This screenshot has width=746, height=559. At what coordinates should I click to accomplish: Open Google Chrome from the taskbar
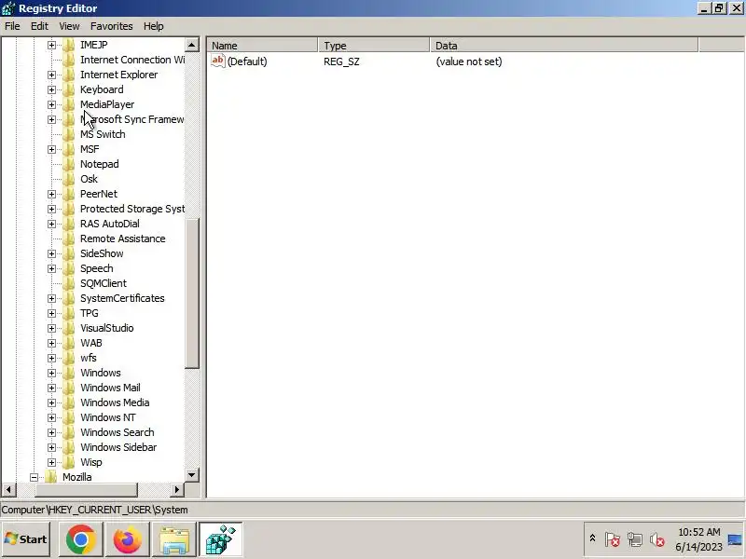click(81, 539)
